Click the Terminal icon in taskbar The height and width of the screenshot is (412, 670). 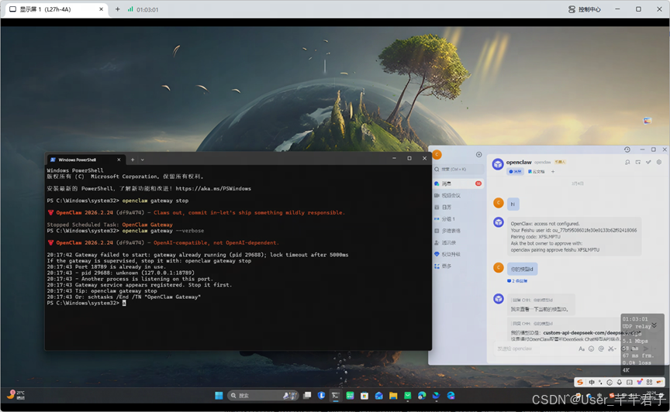[336, 395]
